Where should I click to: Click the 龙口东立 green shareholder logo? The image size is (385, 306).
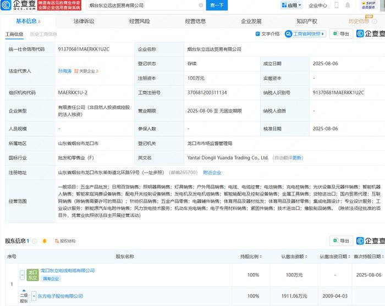pyautogui.click(x=32, y=275)
